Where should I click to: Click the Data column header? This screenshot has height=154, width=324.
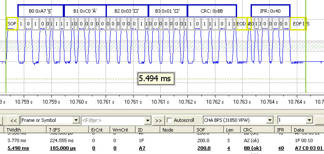308,130
